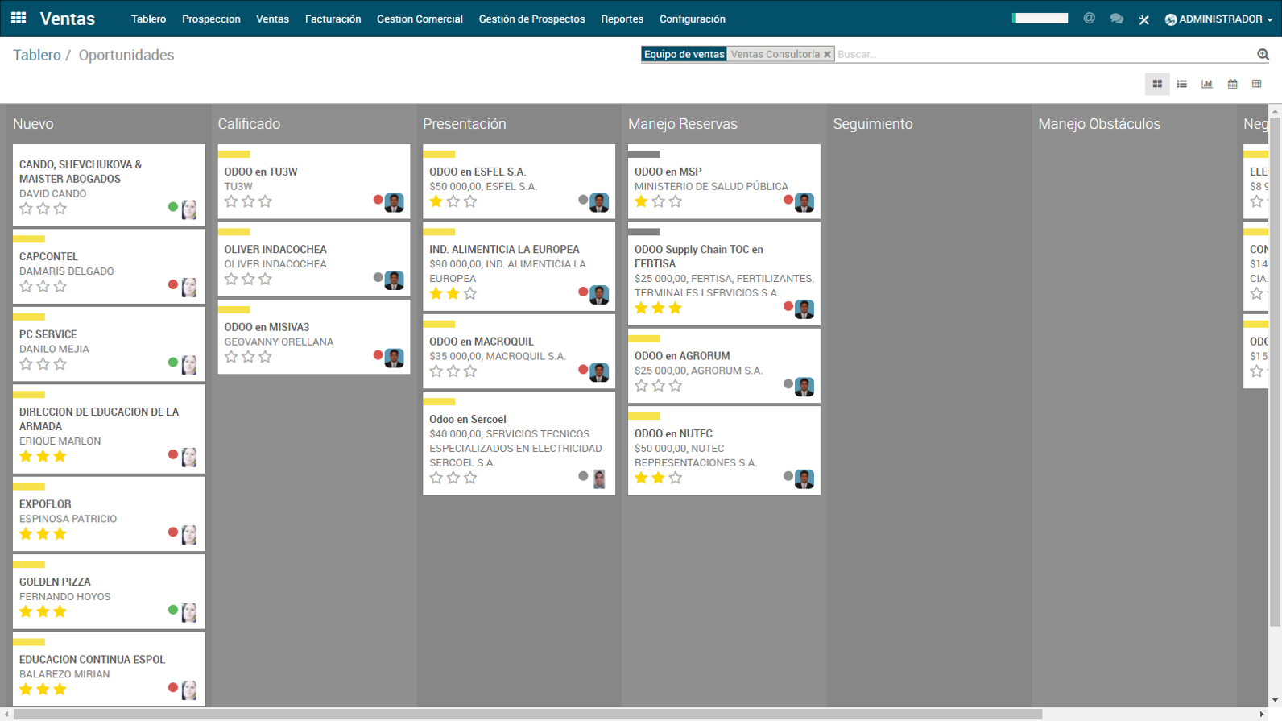The image size is (1282, 721).
Task: Click the developer tools cross icon
Action: 1143,19
